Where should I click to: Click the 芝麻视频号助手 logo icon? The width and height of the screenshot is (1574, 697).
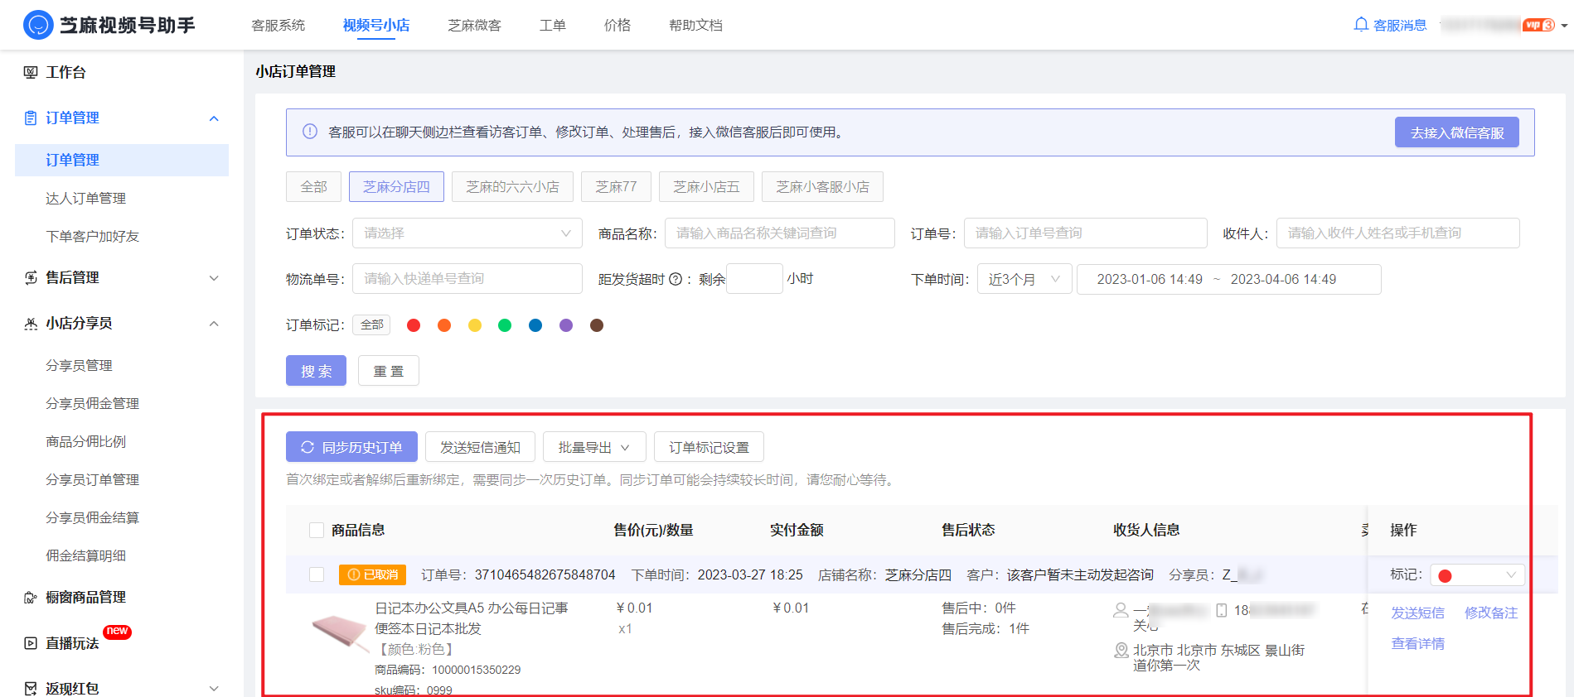point(38,25)
